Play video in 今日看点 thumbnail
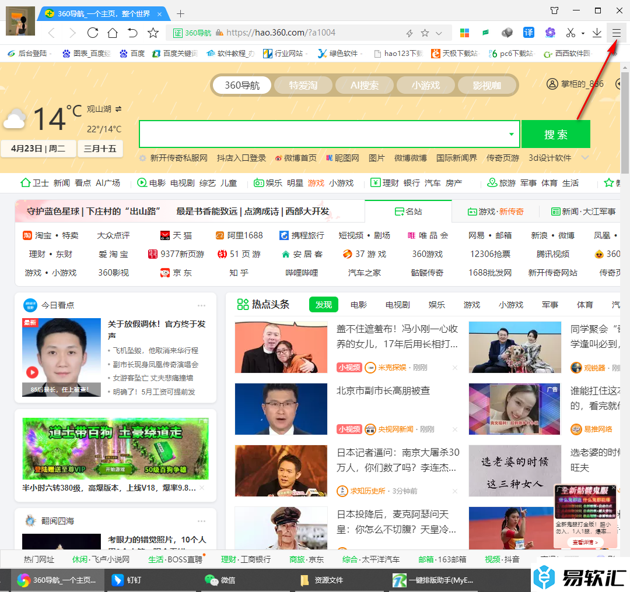This screenshot has height=592, width=630. 33,372
